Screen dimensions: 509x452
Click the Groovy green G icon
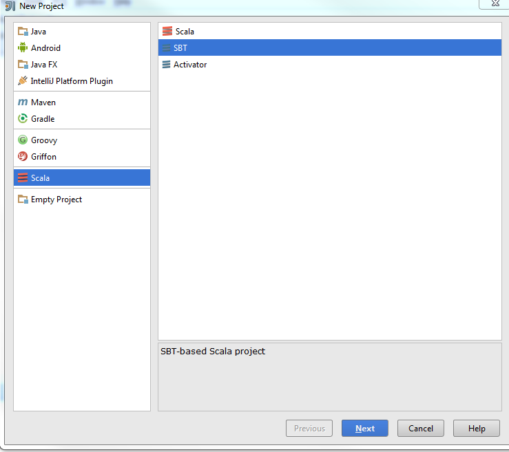(x=23, y=140)
